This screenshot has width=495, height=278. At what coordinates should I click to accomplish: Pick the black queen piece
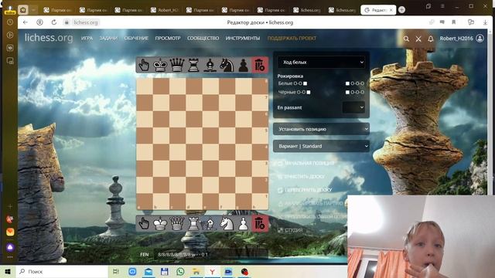[x=177, y=65]
